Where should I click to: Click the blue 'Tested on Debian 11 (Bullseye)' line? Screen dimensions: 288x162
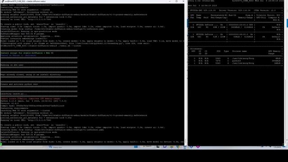click(x=18, y=55)
